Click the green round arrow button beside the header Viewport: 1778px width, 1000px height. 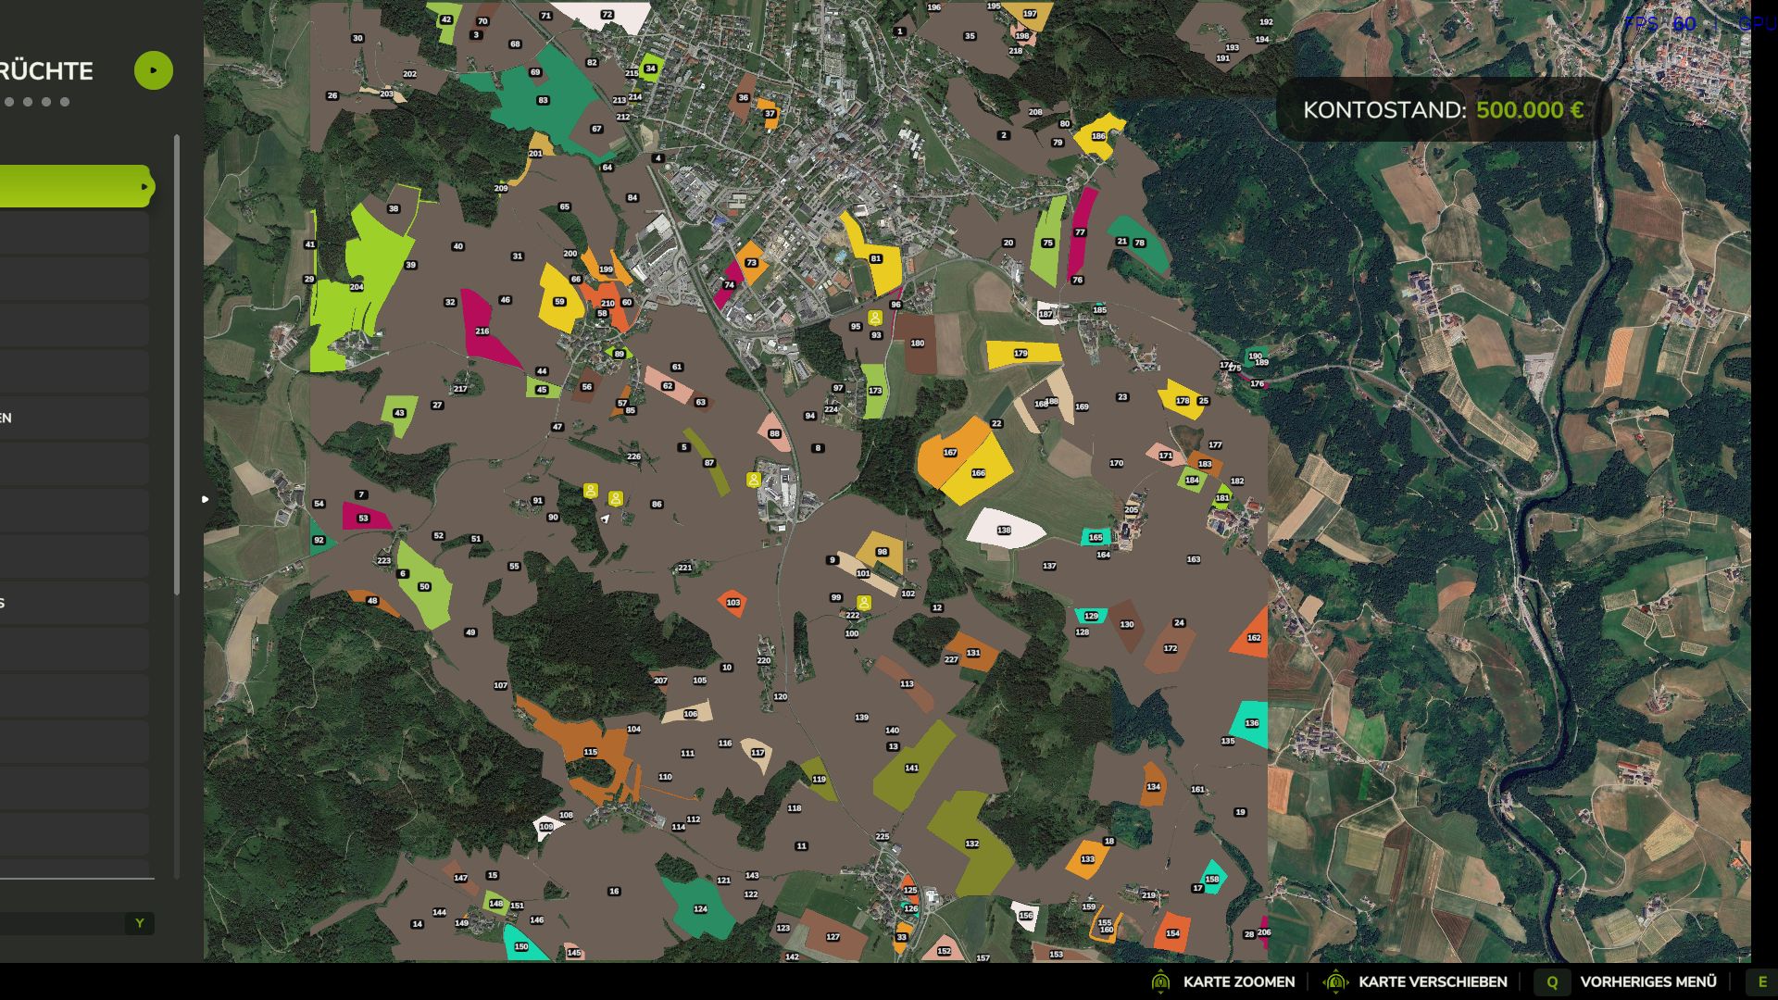(154, 70)
